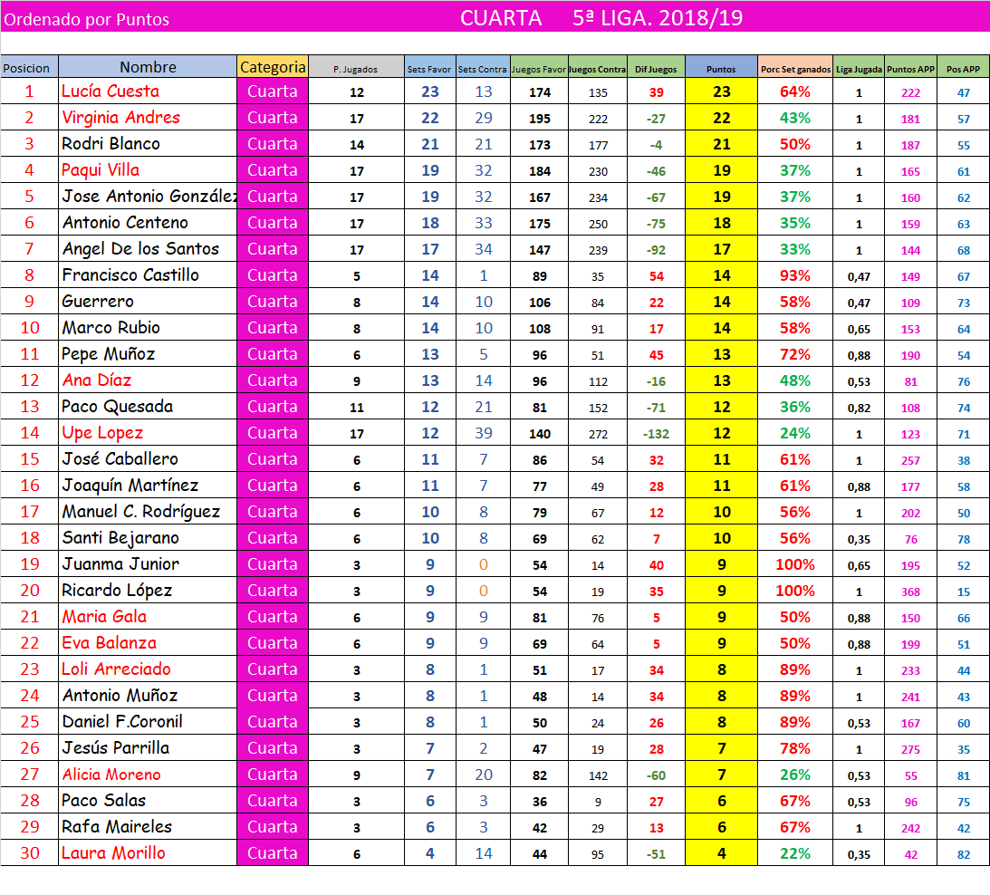Select the 'Juegos Contra' header cell
The width and height of the screenshot is (990, 895).
coord(597,68)
